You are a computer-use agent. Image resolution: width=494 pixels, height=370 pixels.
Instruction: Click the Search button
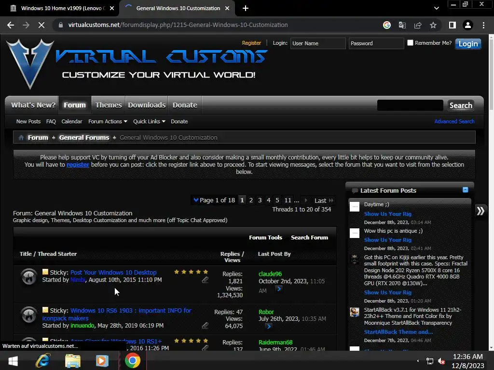pos(461,106)
